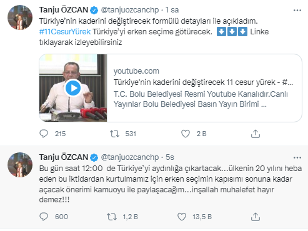
Task: Open more options menu on second tweet
Action: (x=297, y=157)
